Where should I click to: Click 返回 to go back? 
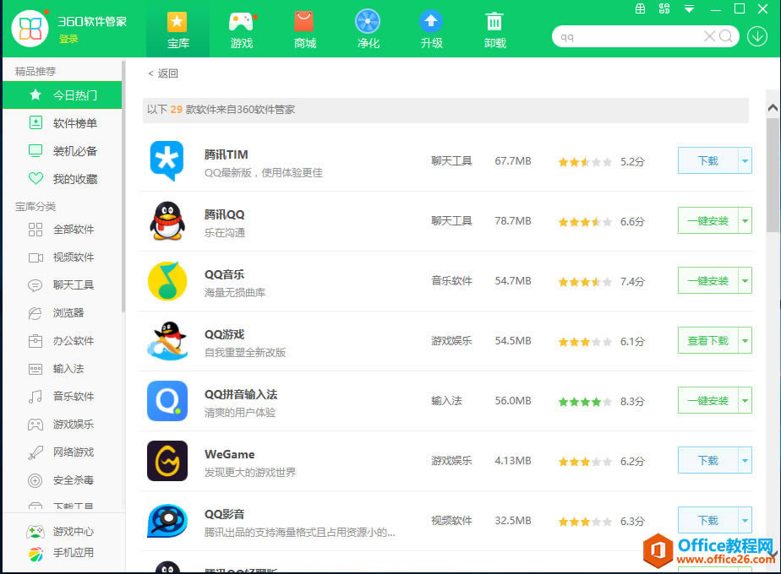pos(163,73)
